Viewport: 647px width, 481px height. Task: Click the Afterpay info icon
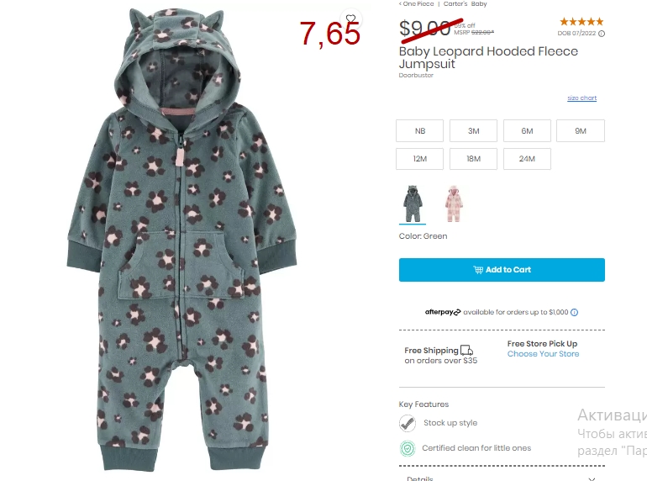pos(575,313)
